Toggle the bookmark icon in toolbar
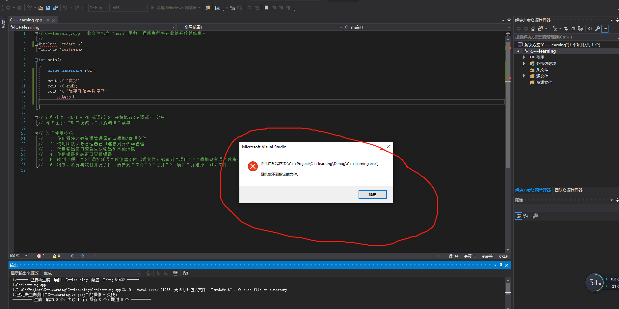 (x=266, y=8)
